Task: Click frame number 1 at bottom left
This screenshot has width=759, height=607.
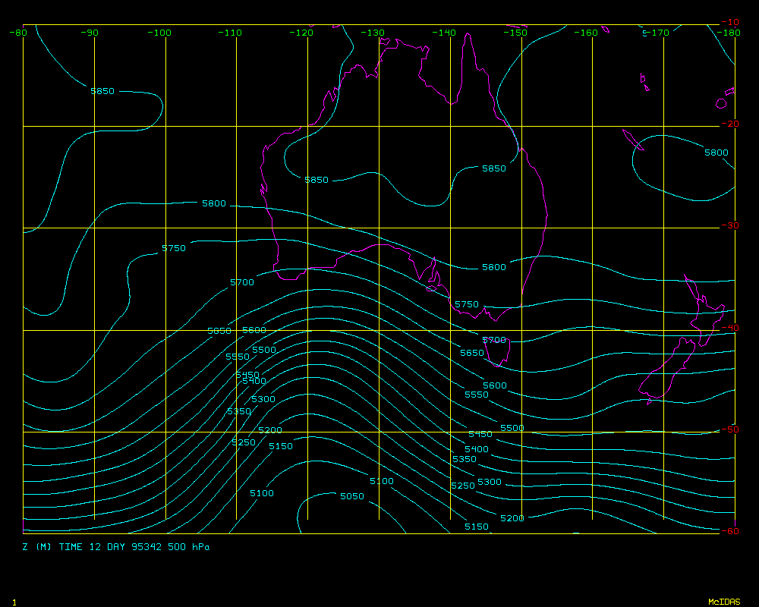Action: (14, 602)
